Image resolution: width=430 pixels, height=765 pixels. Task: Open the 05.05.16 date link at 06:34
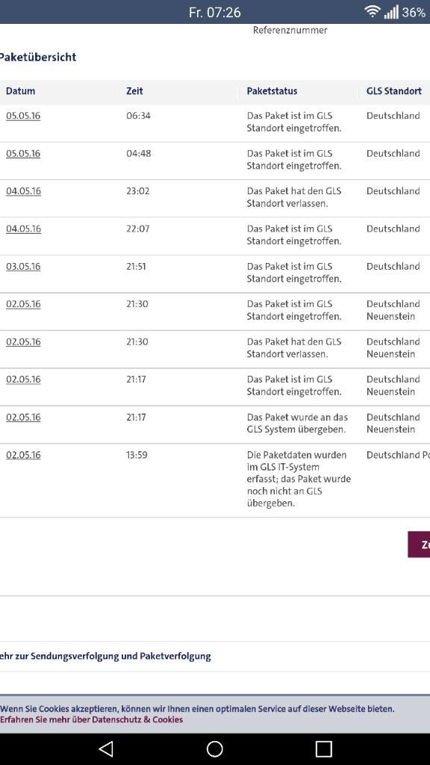pyautogui.click(x=23, y=116)
